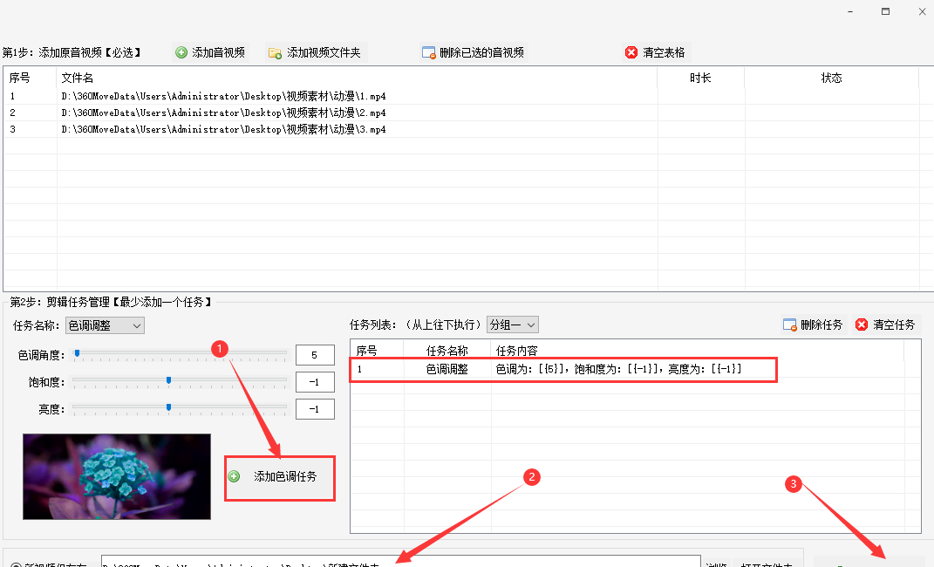Click the 任务名称 column header in task list
Screen dimensions: 934x567
(x=447, y=351)
